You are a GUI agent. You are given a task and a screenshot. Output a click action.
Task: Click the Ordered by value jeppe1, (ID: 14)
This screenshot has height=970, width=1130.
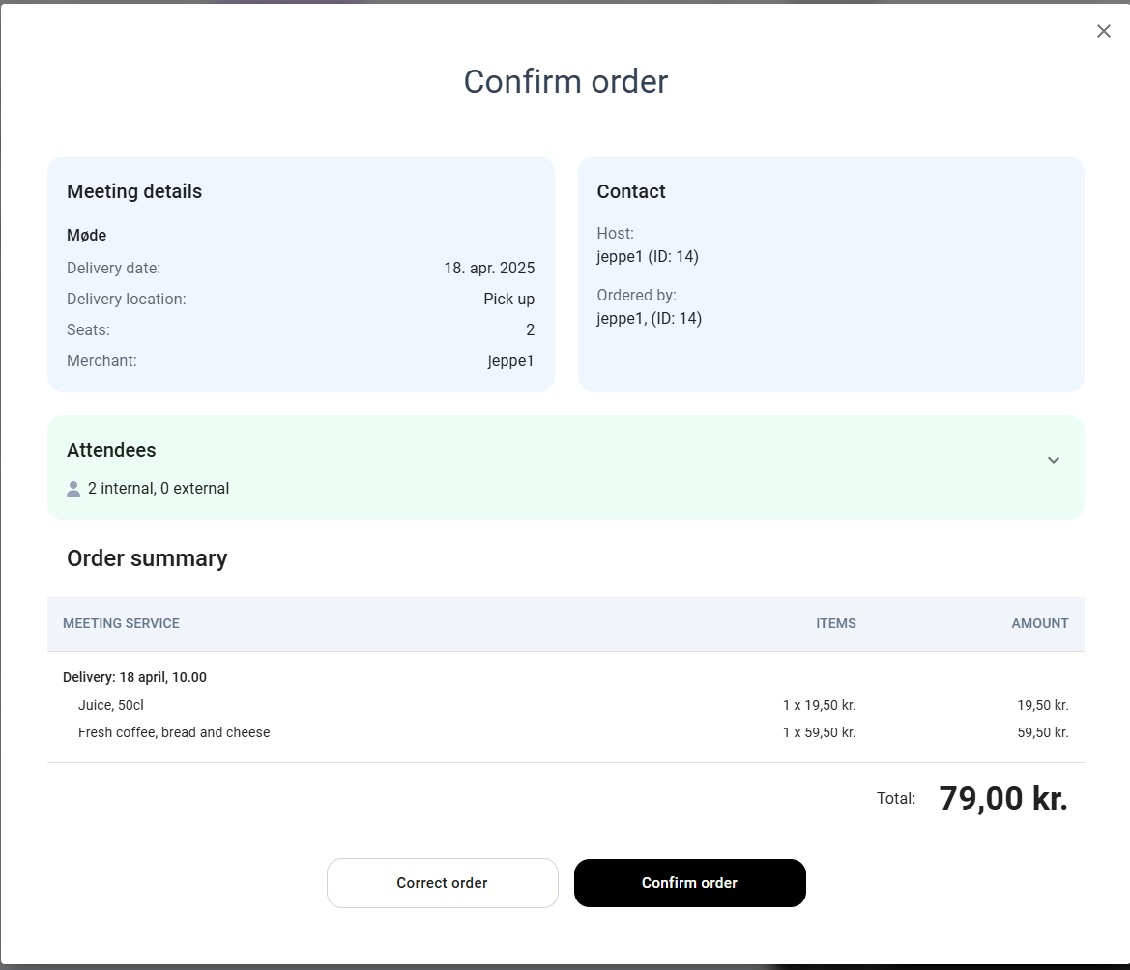click(650, 318)
